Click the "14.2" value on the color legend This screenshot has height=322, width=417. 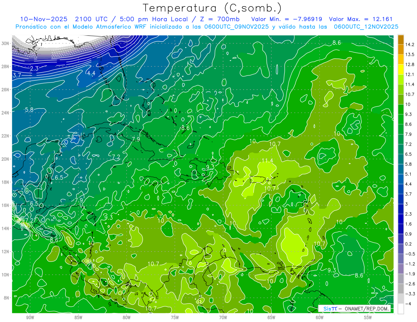(410, 44)
